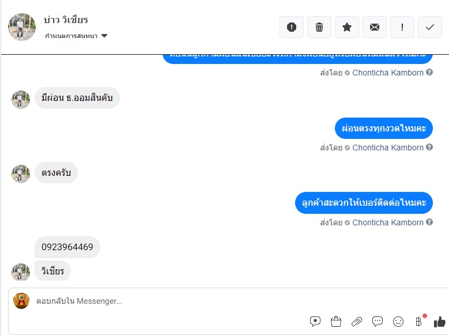Open saved replies speech bubble star icon

[315, 322]
